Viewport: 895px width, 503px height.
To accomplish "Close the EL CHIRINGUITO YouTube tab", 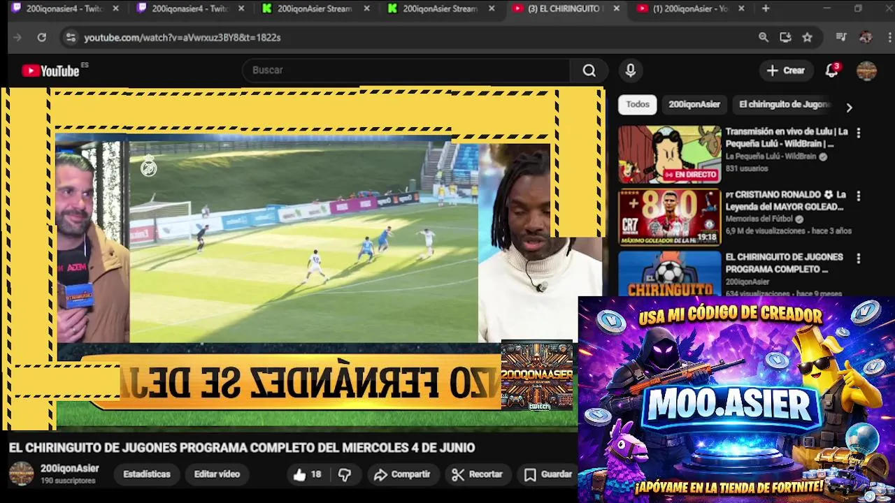I will coord(616,8).
